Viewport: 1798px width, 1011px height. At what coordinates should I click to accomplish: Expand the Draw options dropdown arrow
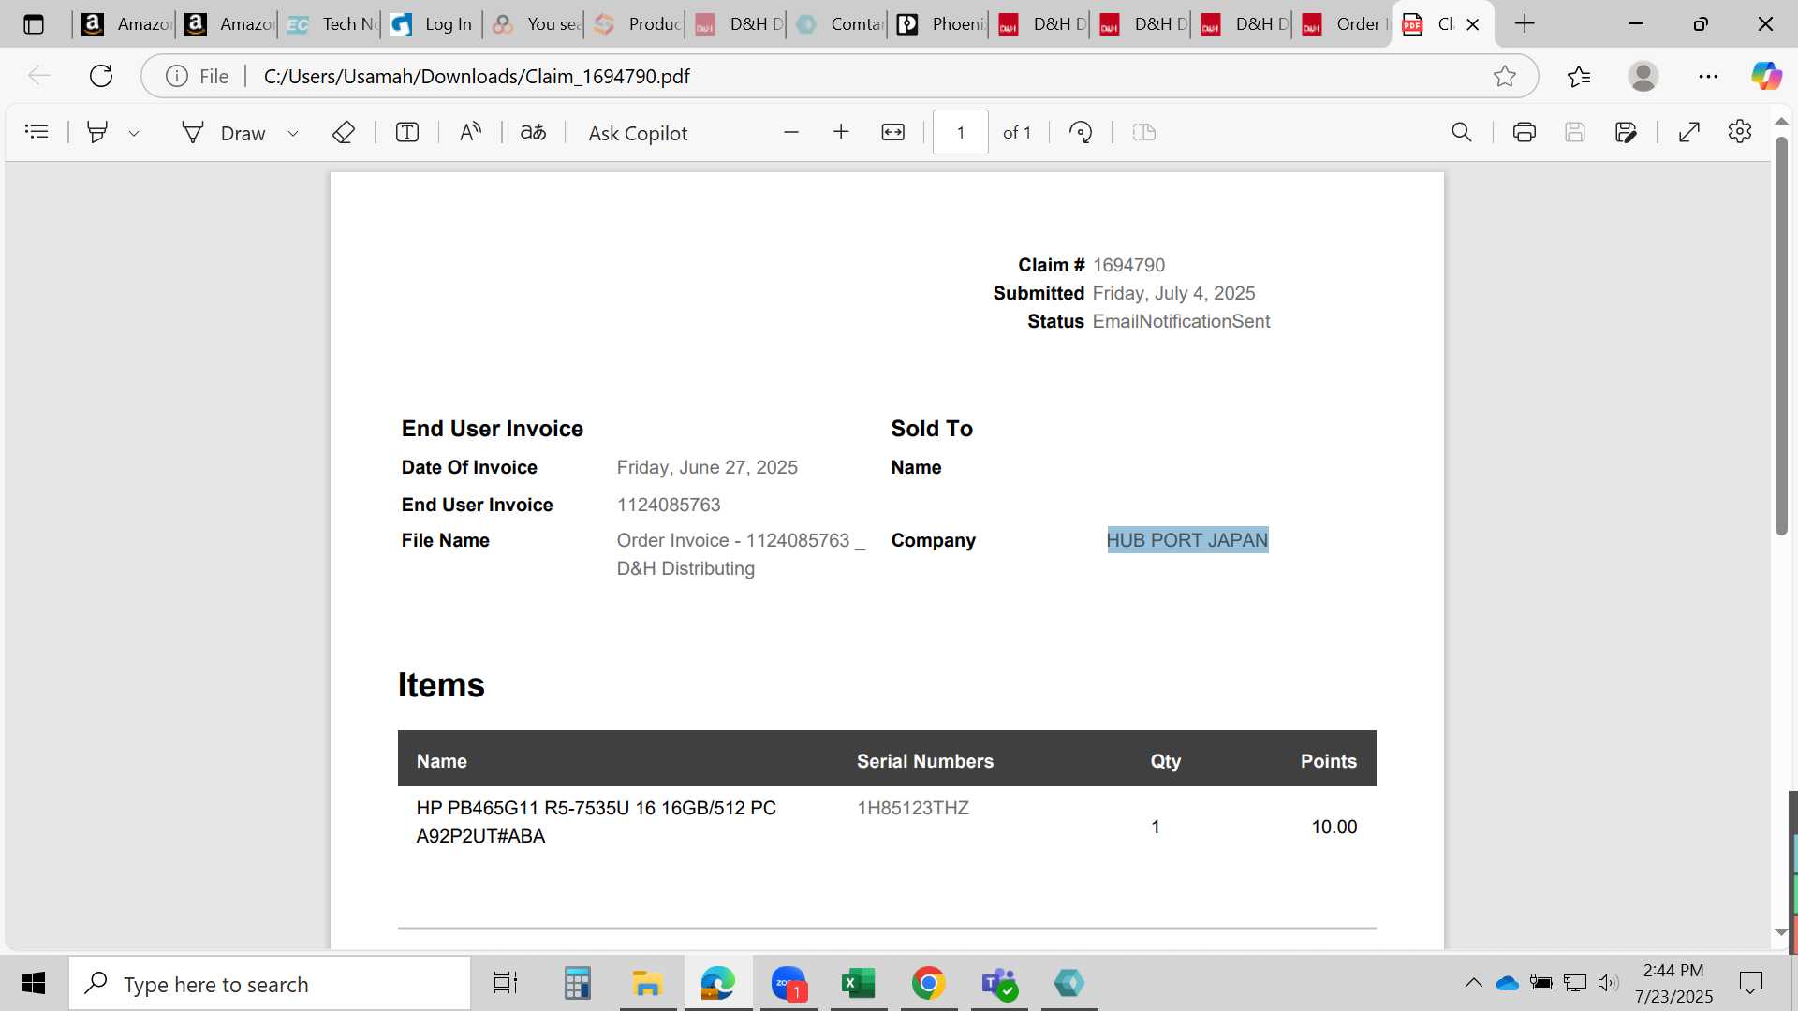[293, 133]
